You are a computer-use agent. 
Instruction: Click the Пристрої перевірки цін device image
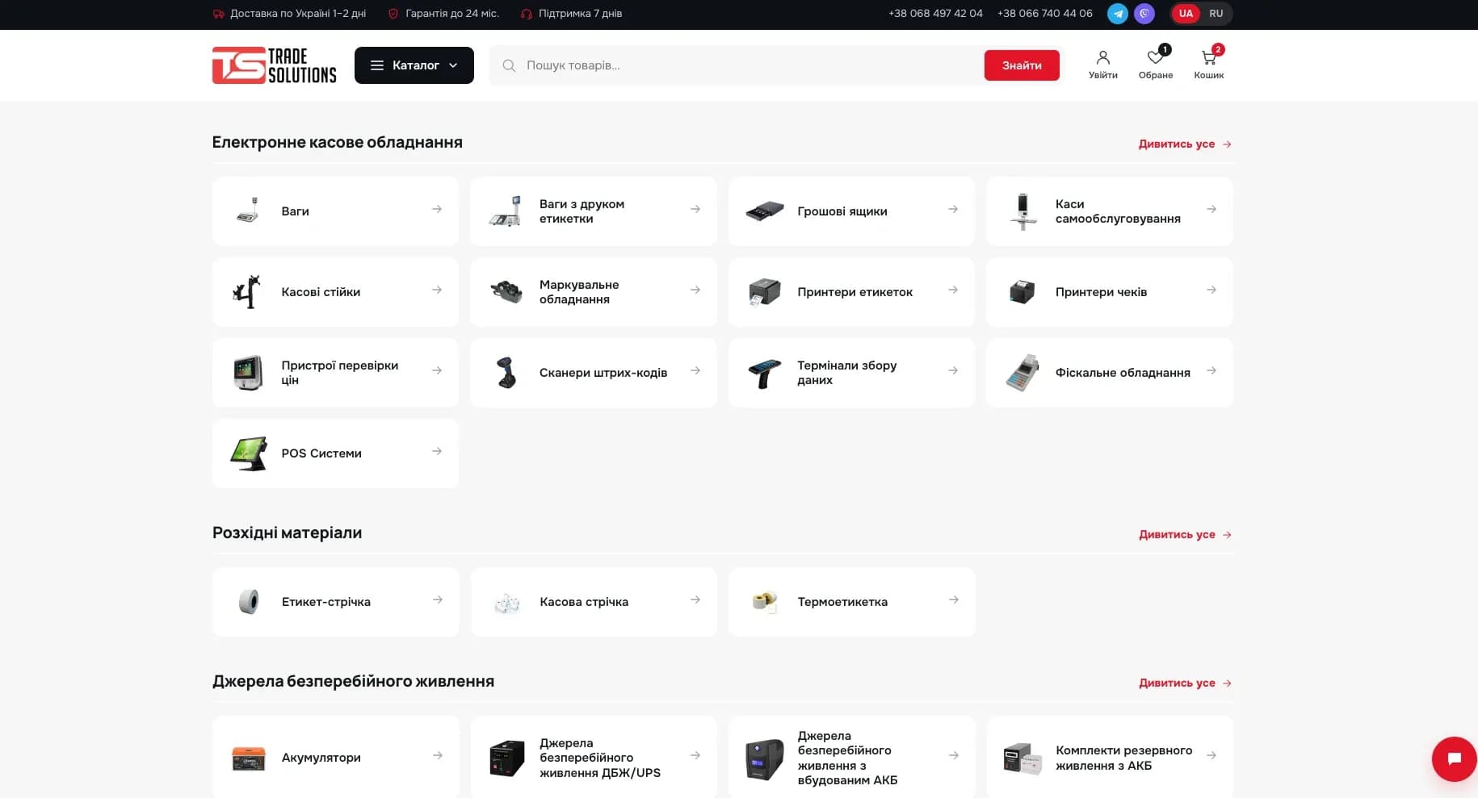pos(248,372)
